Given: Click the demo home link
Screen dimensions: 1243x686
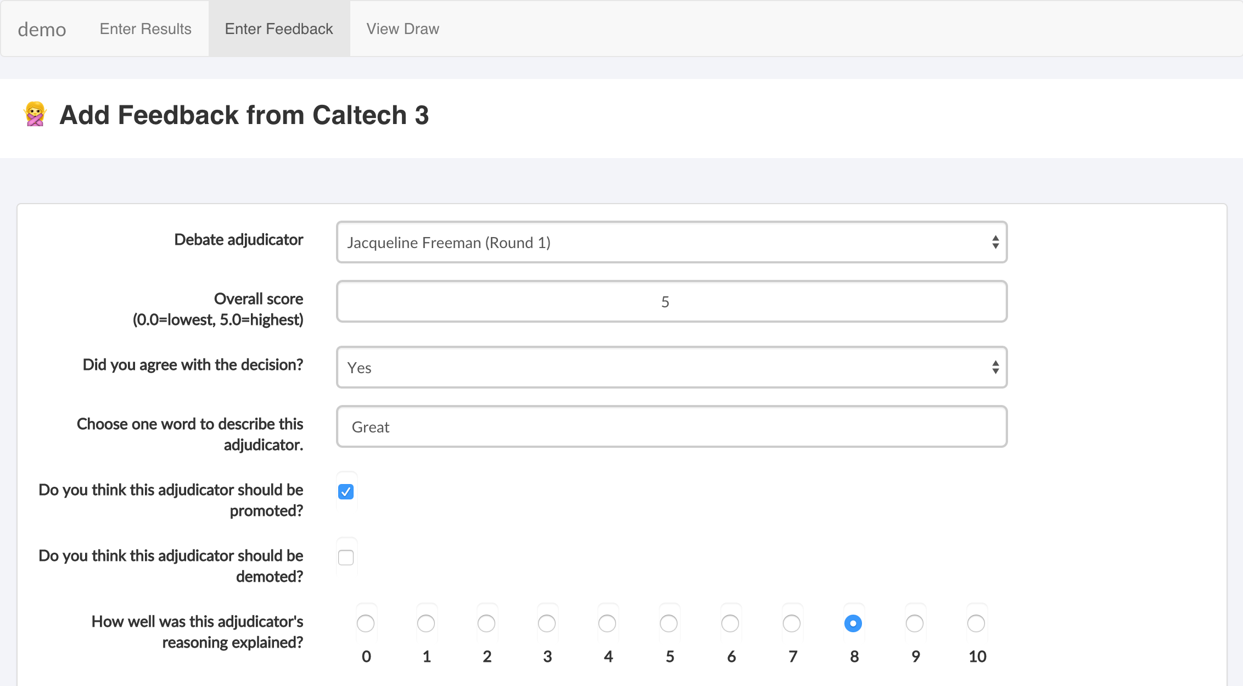Looking at the screenshot, I should [42, 29].
